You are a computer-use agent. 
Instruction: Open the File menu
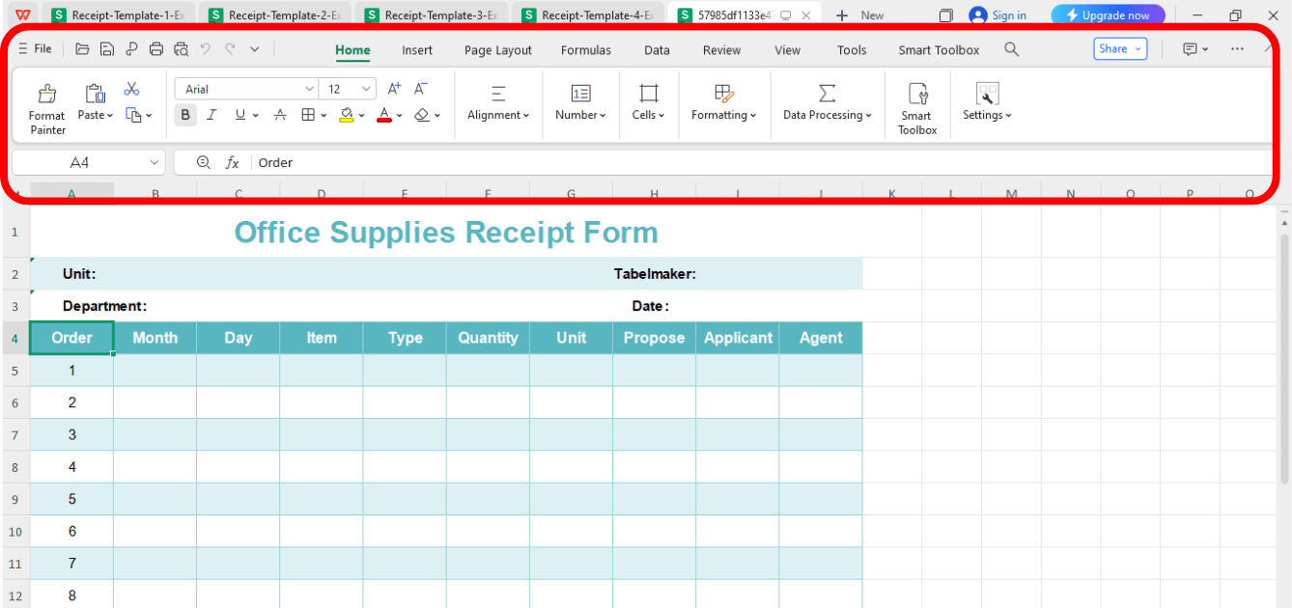[x=36, y=49]
